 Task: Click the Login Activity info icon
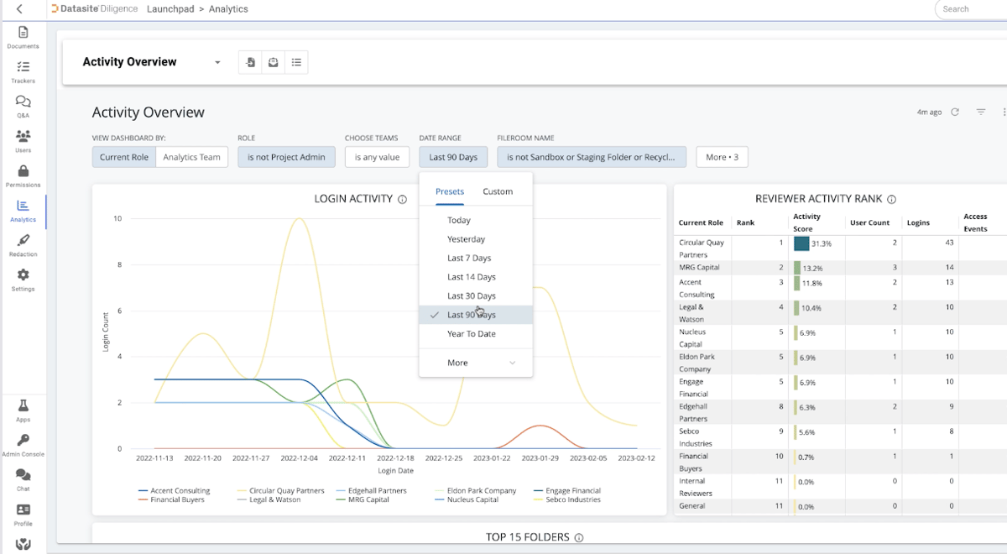(x=402, y=200)
